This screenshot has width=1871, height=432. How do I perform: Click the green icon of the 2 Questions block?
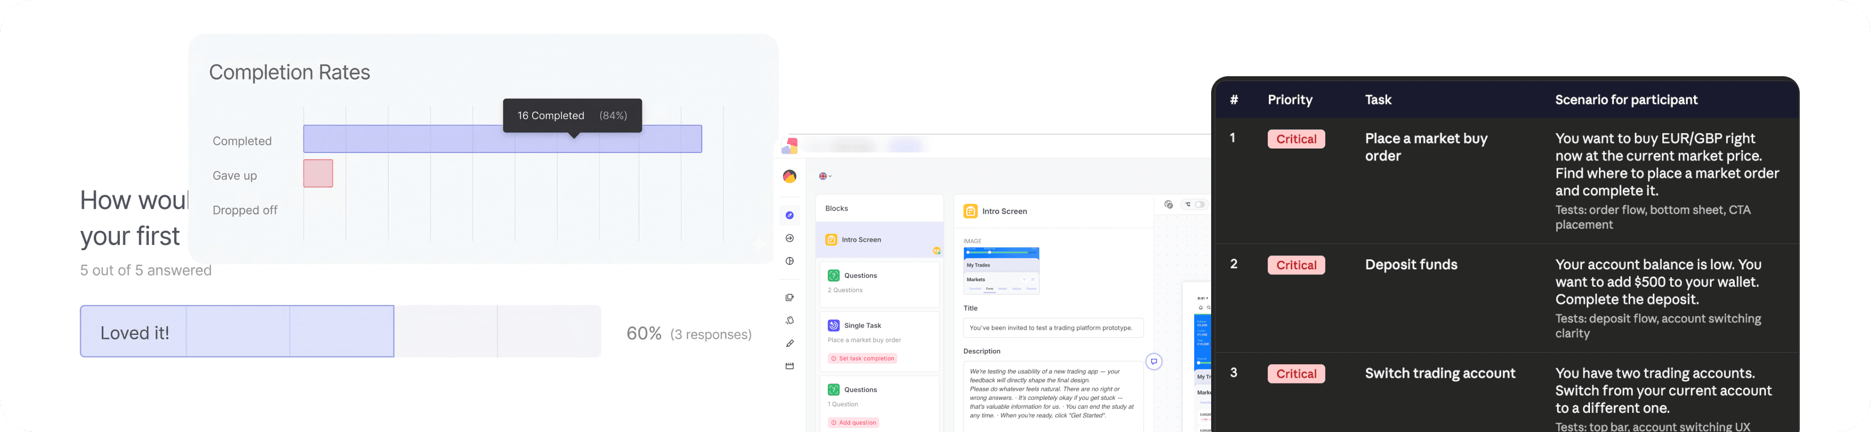coord(834,276)
